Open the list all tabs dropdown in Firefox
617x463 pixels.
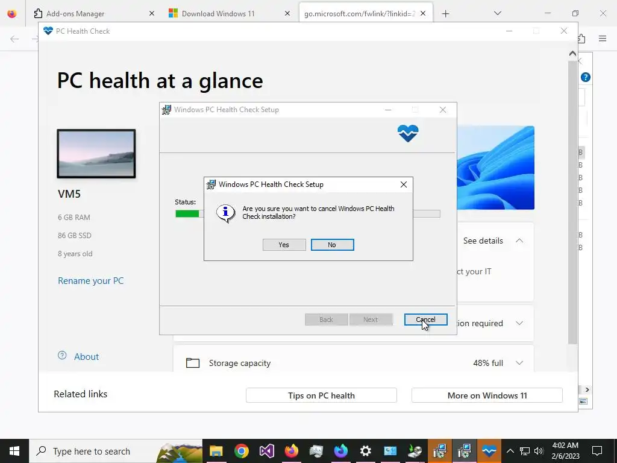point(497,13)
